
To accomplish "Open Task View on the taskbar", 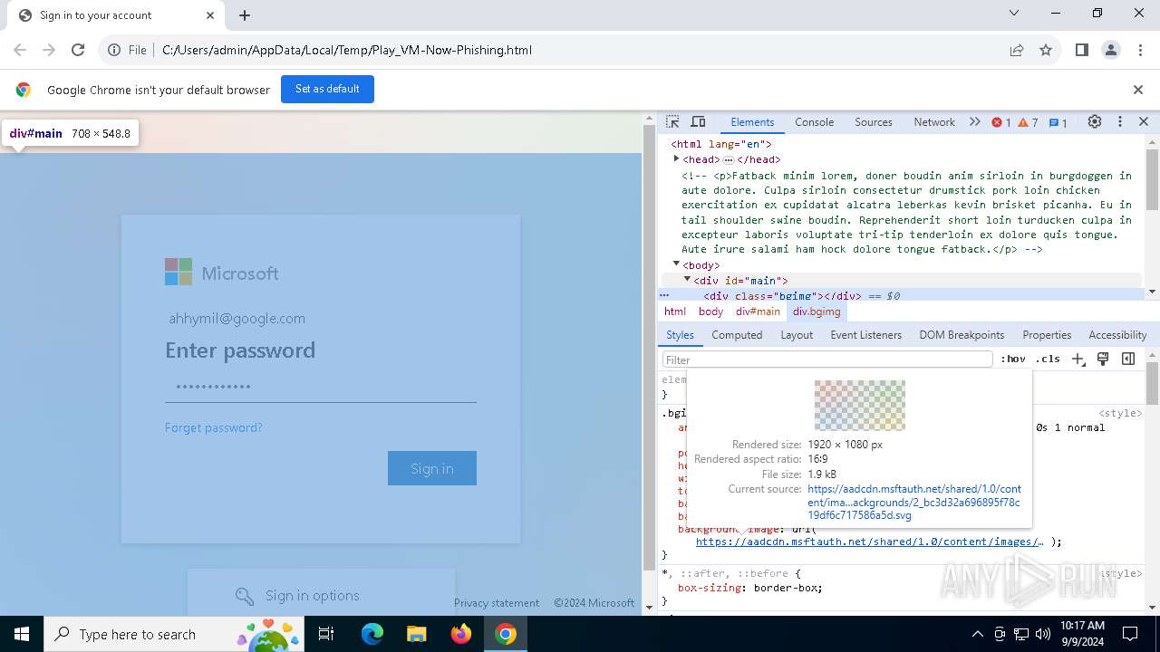I will click(x=326, y=634).
